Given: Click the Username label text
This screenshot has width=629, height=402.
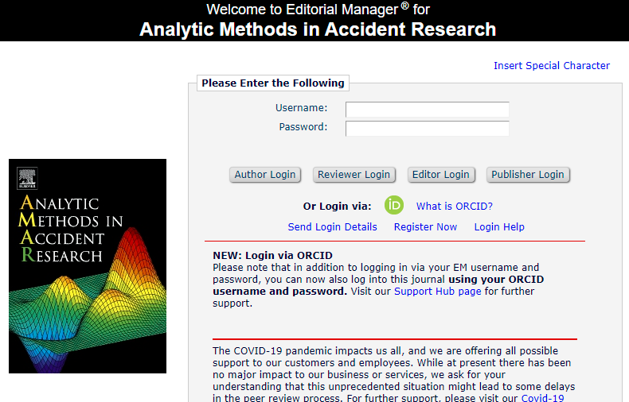Looking at the screenshot, I should pos(301,108).
